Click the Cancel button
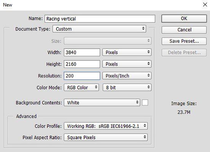The image size is (210, 152). [x=184, y=30]
